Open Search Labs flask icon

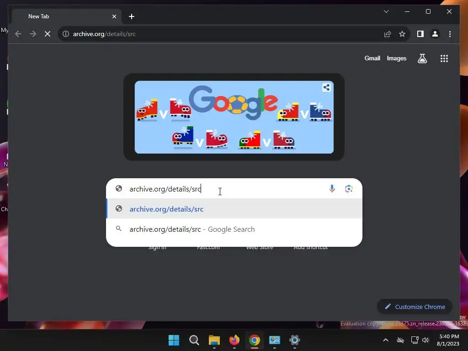pyautogui.click(x=422, y=58)
